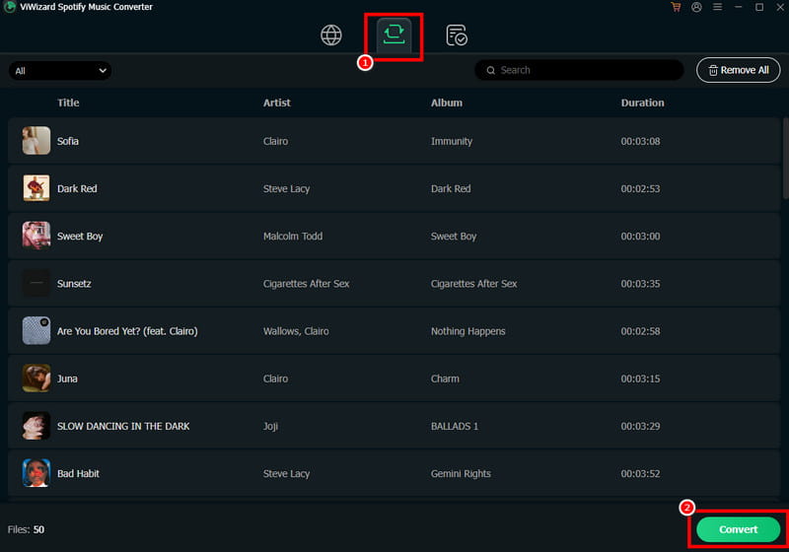This screenshot has width=789, height=552.
Task: Click the Dark Red cover thumbnail
Action: [36, 188]
